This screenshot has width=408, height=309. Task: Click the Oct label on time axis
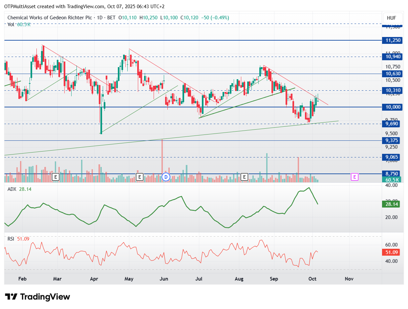312,279
